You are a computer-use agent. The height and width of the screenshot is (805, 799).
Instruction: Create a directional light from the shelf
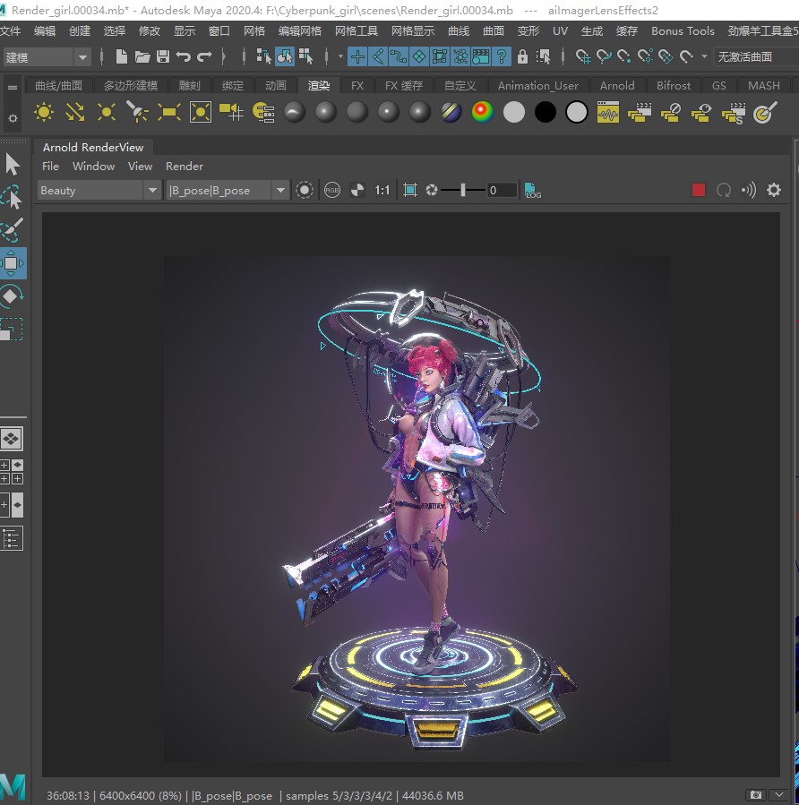tap(75, 112)
